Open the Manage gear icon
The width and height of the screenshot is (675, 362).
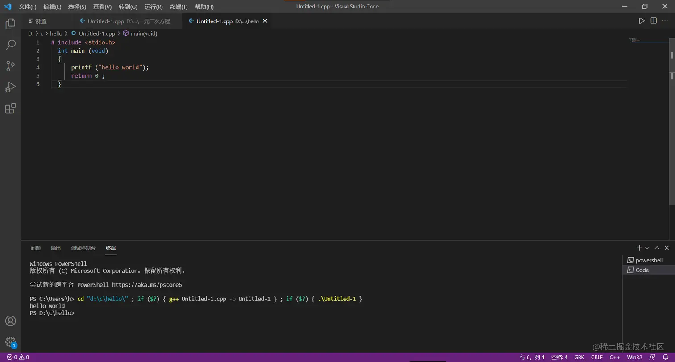[x=10, y=342]
